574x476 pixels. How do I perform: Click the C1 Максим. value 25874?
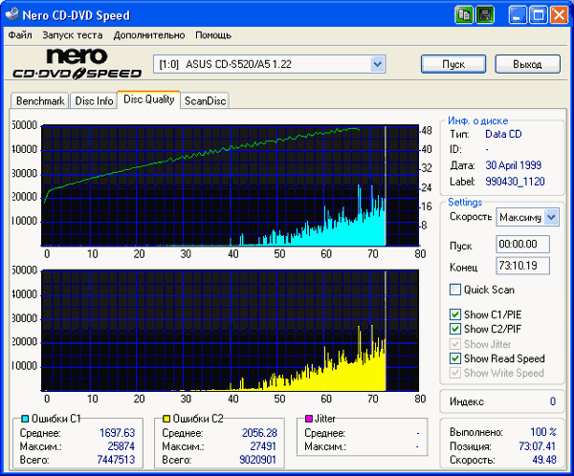(121, 446)
